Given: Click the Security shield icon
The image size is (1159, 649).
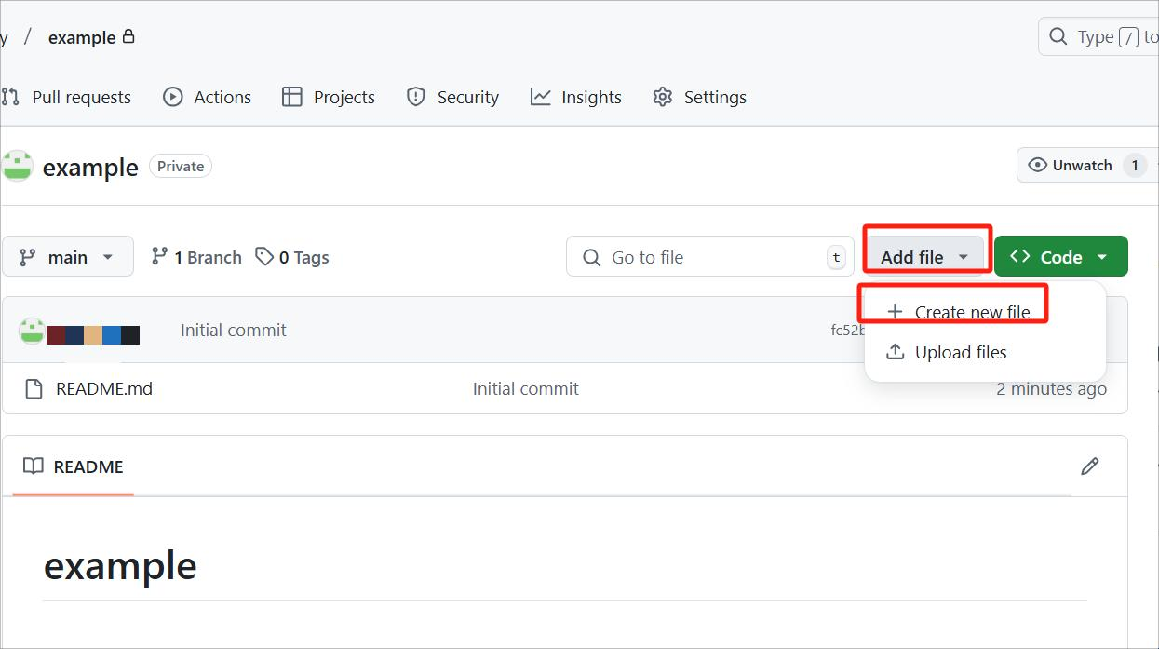Looking at the screenshot, I should tap(416, 97).
